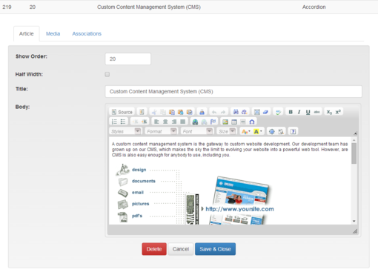Click the red Delete button

(154, 249)
